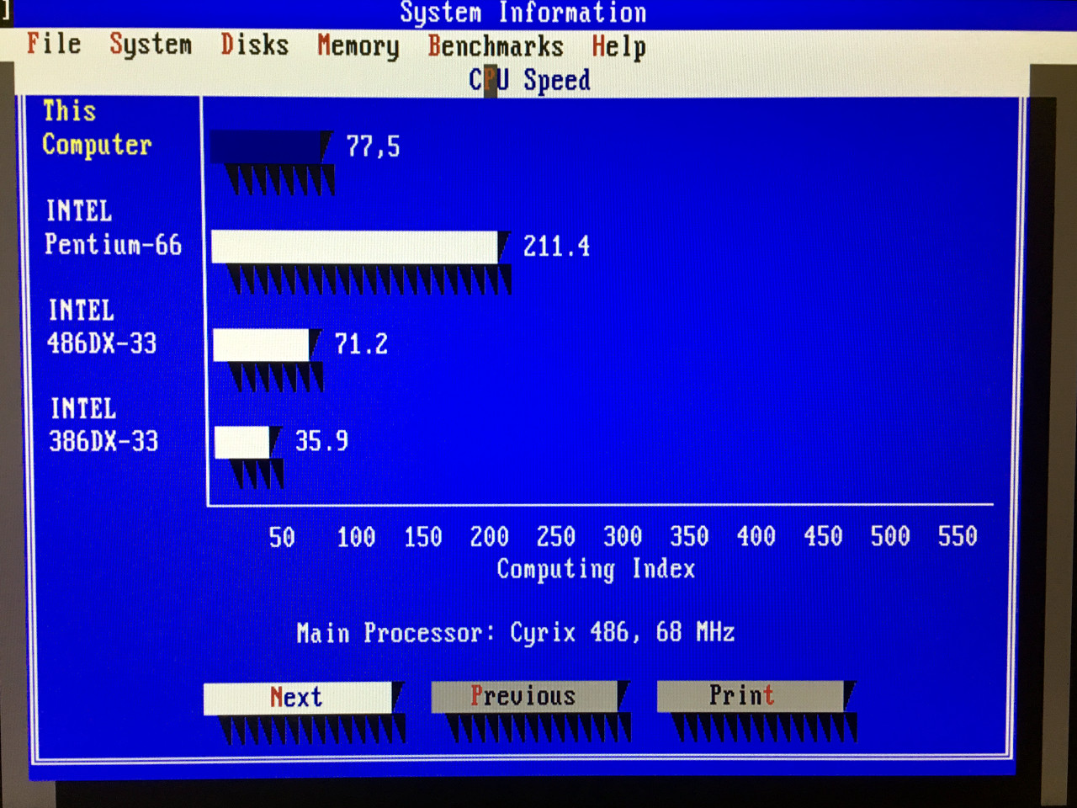
Task: Open the File menu
Action: click(54, 43)
